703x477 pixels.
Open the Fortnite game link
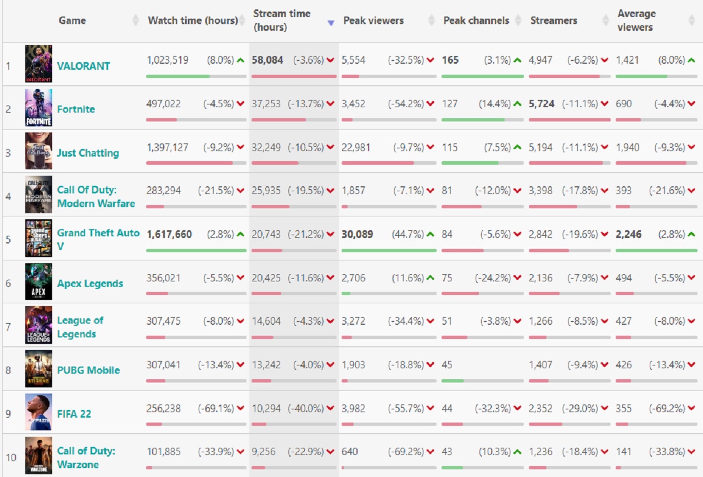click(76, 109)
